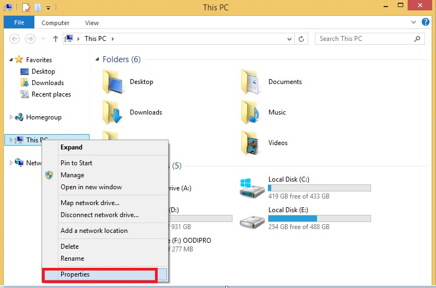Click the Videos folder label

click(278, 143)
